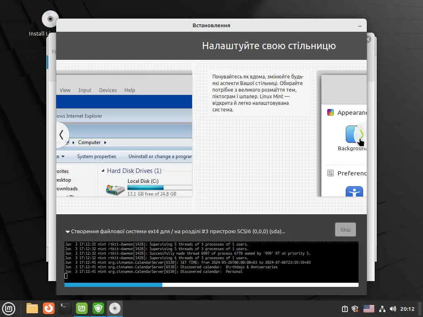Minimize the installation window
423x317 pixels.
[360, 26]
